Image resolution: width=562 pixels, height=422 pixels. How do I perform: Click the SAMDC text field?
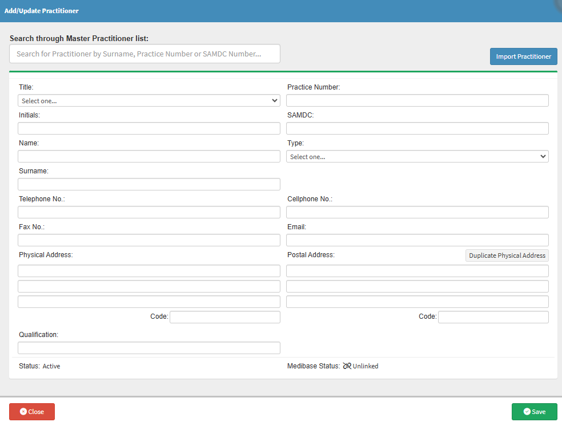(x=417, y=128)
